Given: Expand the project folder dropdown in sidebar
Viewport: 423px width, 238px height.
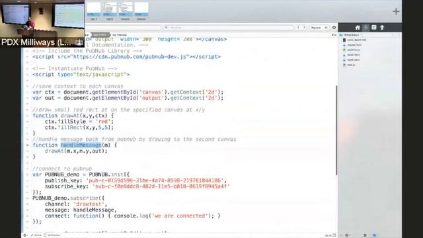Looking at the screenshot, I should (362, 35).
